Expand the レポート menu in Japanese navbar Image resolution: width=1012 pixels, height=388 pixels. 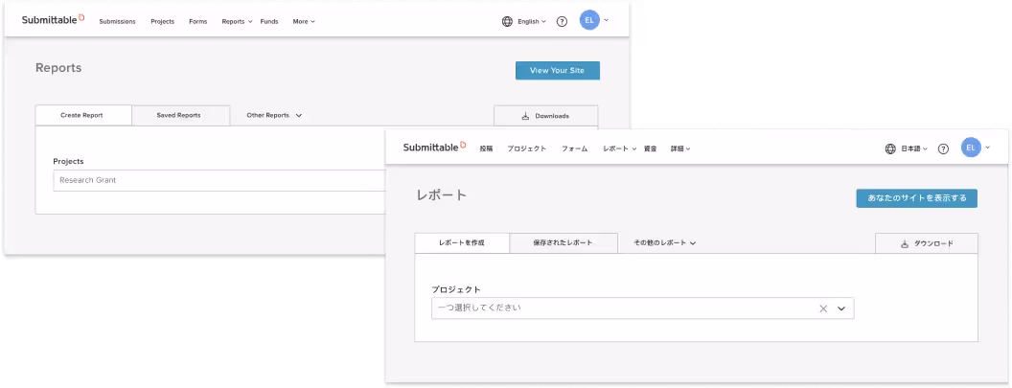pos(619,148)
